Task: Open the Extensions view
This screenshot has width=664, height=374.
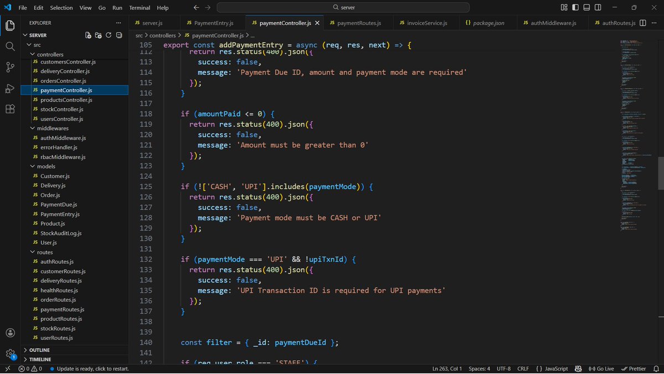Action: click(x=10, y=109)
